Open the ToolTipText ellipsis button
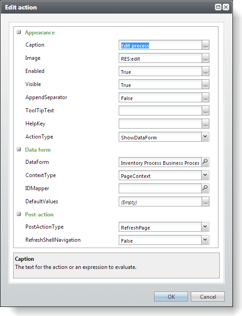The image size is (242, 316). click(205, 110)
